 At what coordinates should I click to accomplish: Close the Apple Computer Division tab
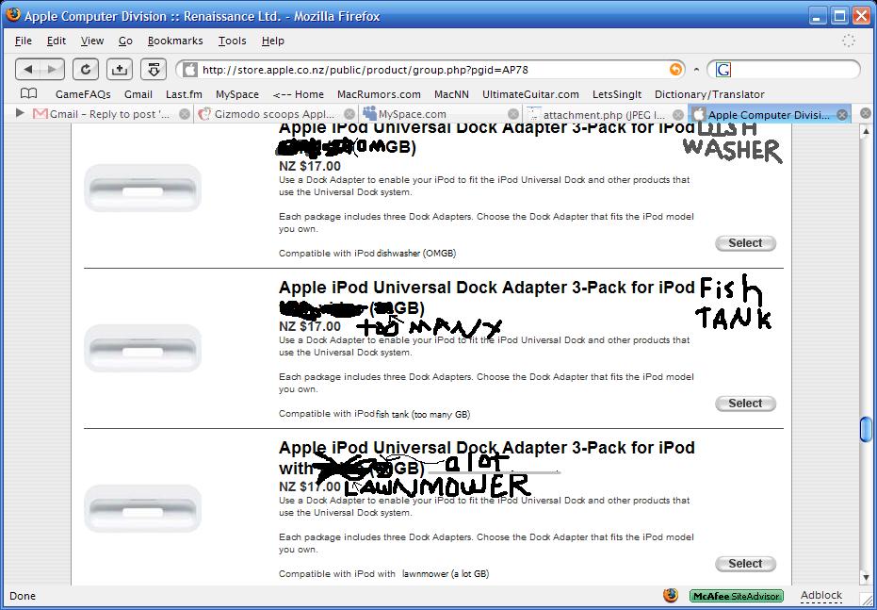point(842,115)
